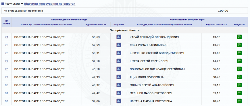
Task: Go to district 81 link
Action: pyautogui.click(x=7, y=93)
